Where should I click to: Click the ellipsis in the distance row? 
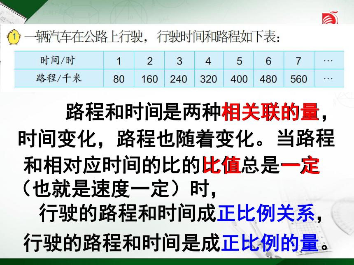click(328, 78)
